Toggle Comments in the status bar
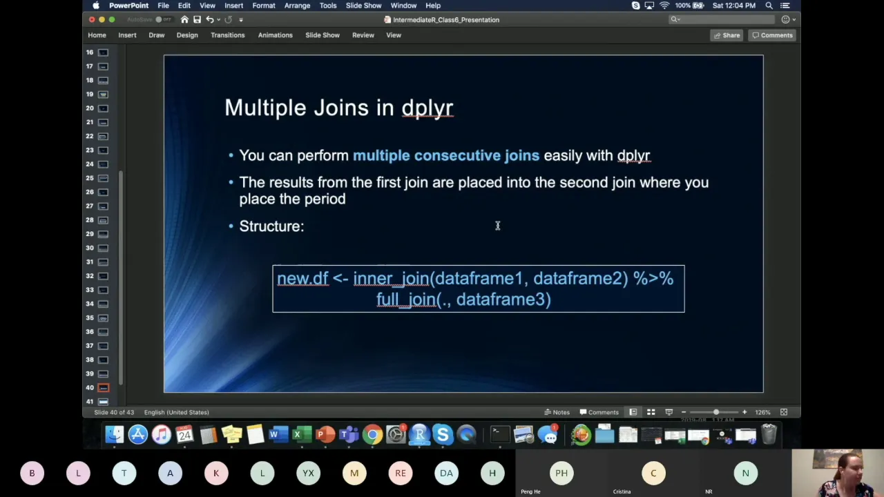Viewport: 884px width, 497px height. click(x=599, y=412)
